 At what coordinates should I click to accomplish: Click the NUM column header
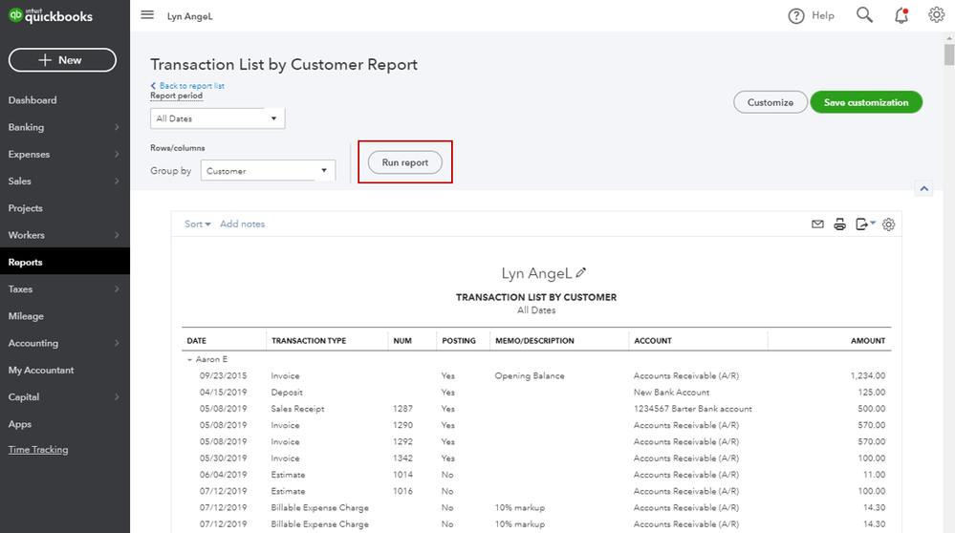coord(402,341)
